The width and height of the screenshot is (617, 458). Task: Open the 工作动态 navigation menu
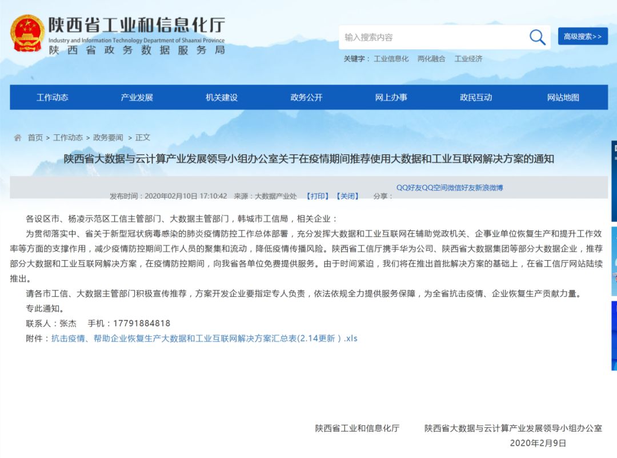(x=53, y=97)
